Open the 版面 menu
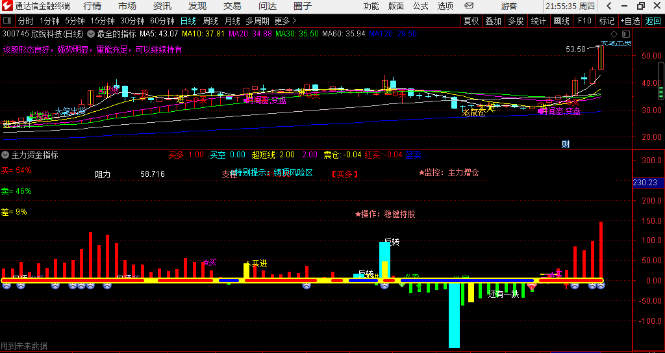The image size is (665, 353). 395,6
